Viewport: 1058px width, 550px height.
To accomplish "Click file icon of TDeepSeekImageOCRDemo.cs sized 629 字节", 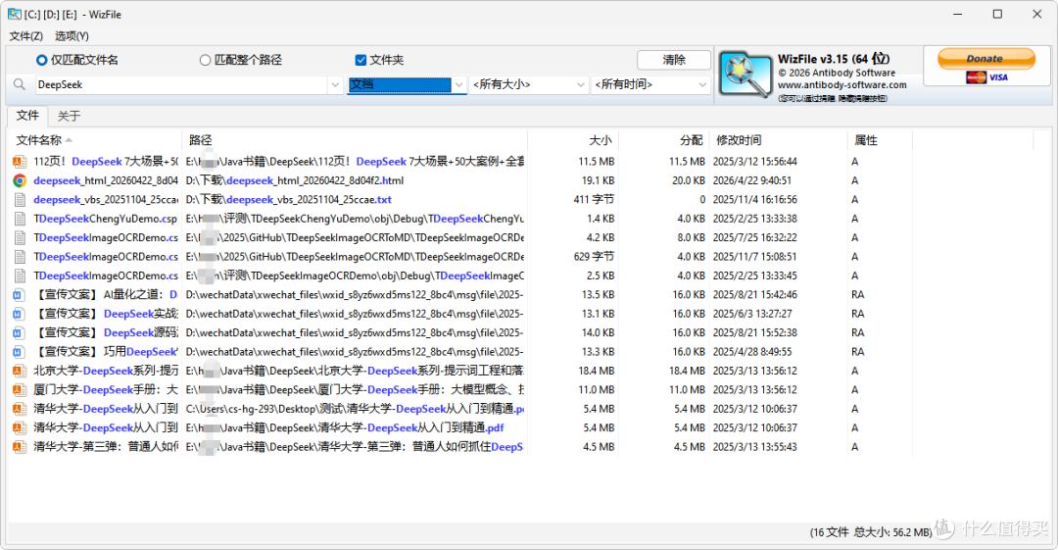I will 20,257.
